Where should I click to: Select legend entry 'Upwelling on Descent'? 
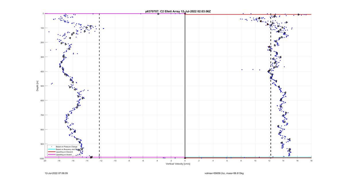click(x=65, y=152)
